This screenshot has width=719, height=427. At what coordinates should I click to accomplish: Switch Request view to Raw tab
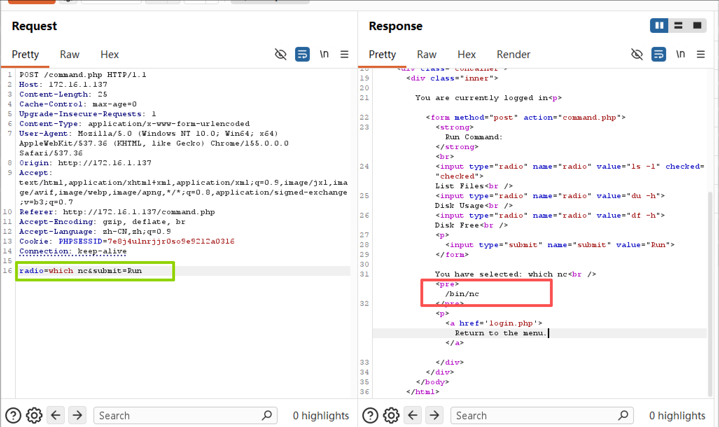tap(70, 55)
